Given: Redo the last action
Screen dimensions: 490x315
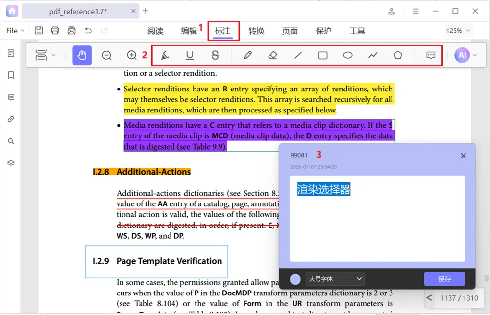Looking at the screenshot, I should tap(105, 30).
